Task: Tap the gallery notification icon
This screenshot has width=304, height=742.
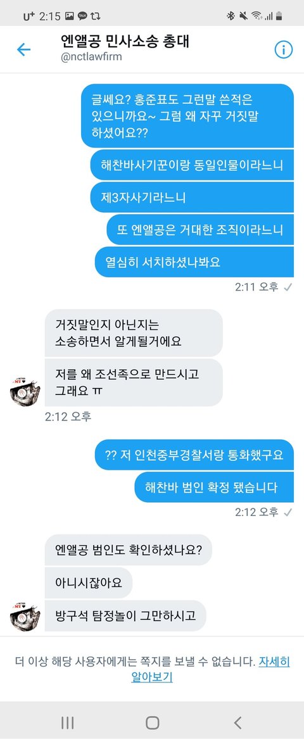Action: pyautogui.click(x=69, y=16)
